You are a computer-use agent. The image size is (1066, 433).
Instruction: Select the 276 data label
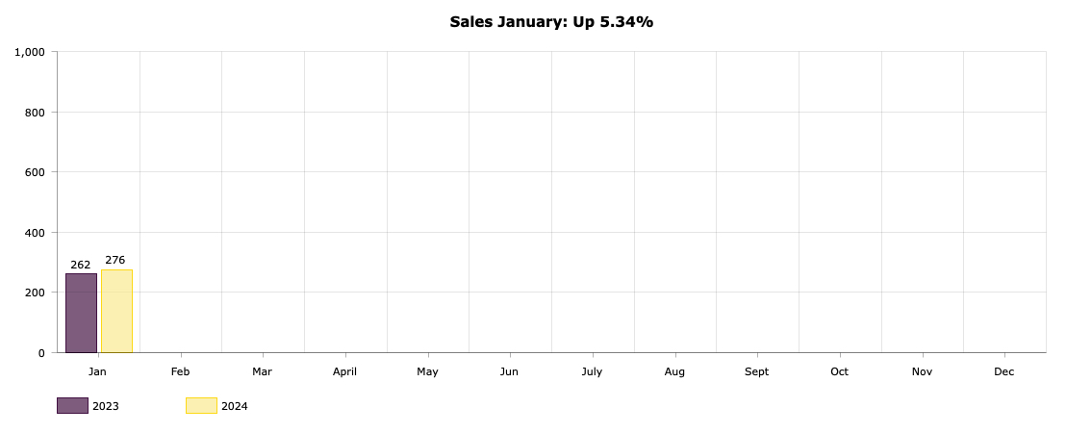tap(114, 260)
